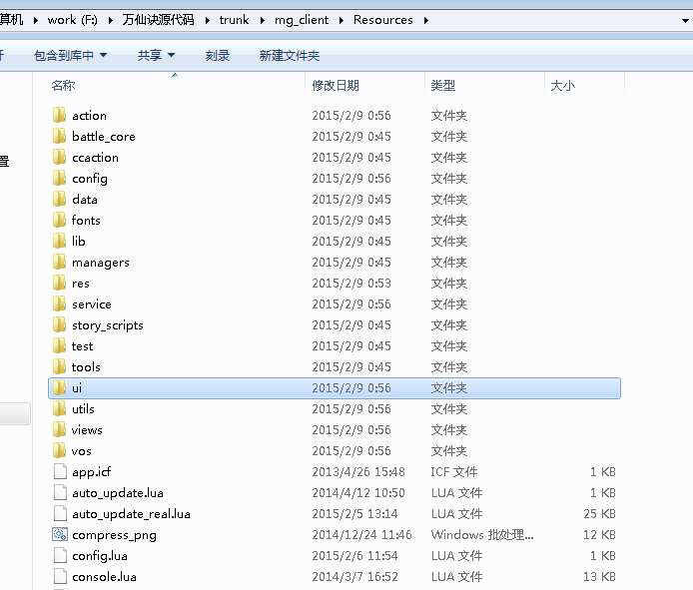Select the compress_png batch file icon
Screen dimensions: 693x590
[60, 535]
